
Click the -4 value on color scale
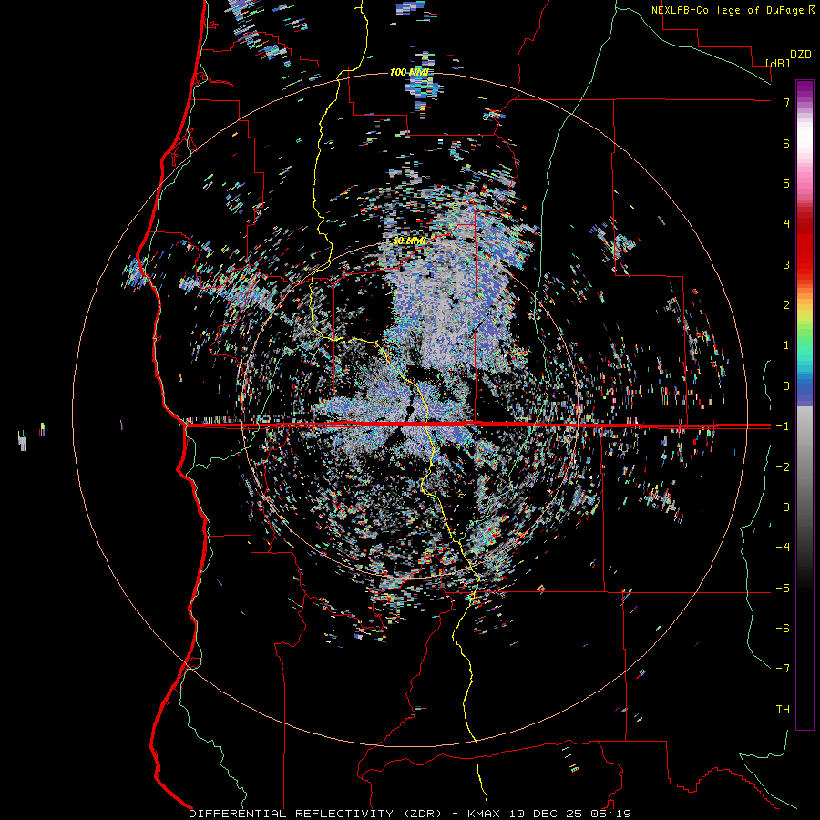pyautogui.click(x=783, y=548)
